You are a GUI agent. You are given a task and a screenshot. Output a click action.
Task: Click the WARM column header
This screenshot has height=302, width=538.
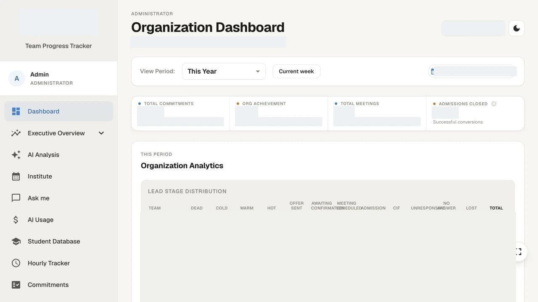tap(247, 208)
